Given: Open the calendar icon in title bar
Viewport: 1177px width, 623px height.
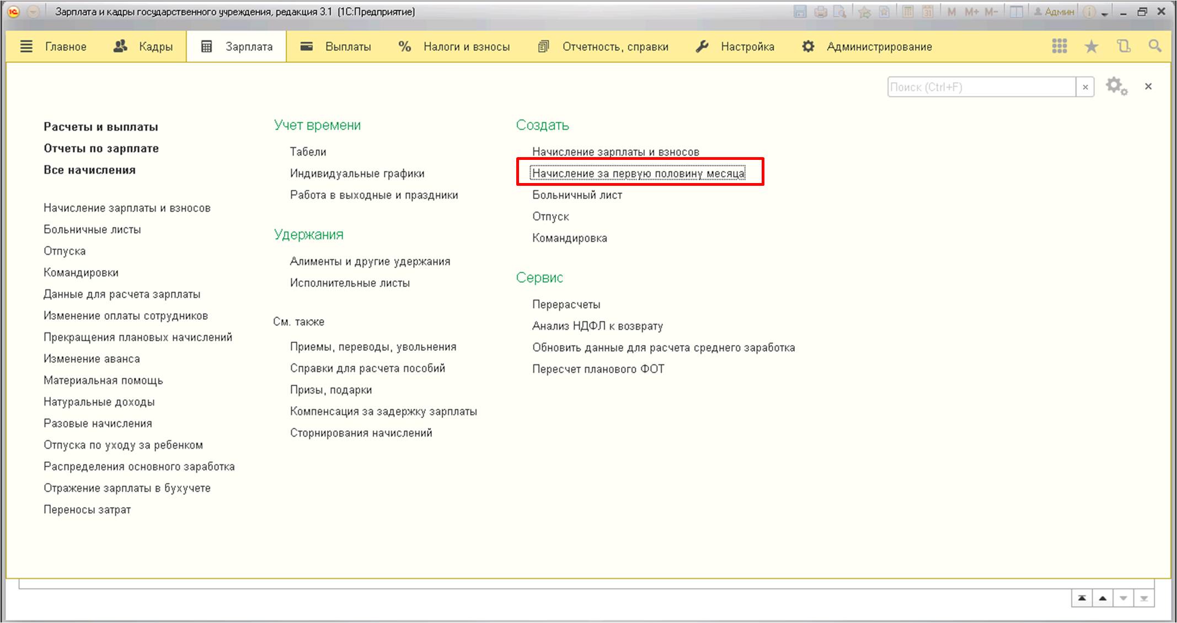Looking at the screenshot, I should pyautogui.click(x=928, y=12).
